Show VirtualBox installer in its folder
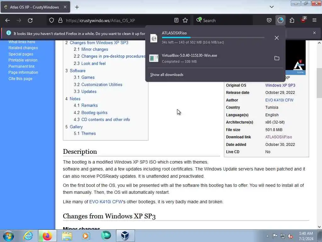Image resolution: width=322 pixels, height=242 pixels. 277,58
